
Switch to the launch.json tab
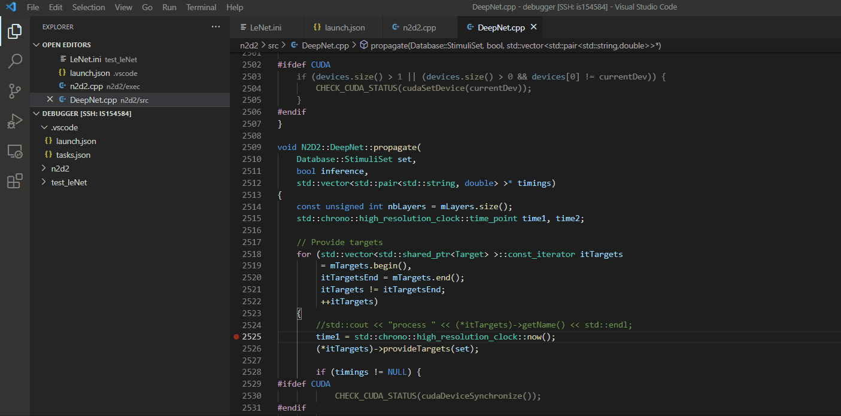coord(344,27)
